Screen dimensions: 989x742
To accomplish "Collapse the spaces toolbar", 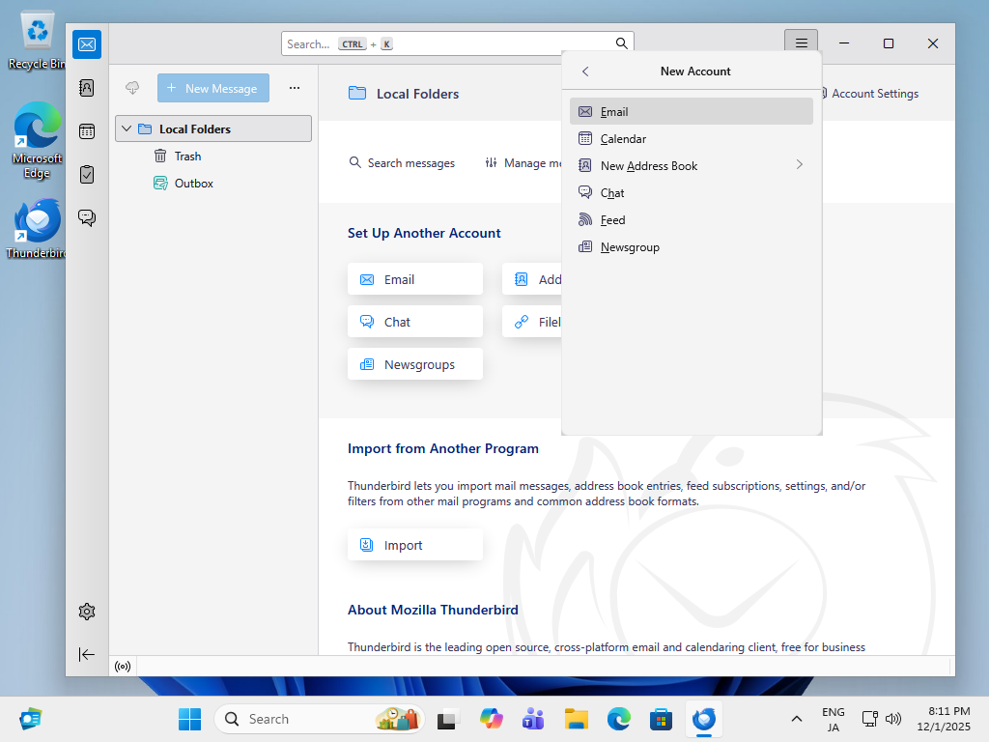I will [87, 654].
